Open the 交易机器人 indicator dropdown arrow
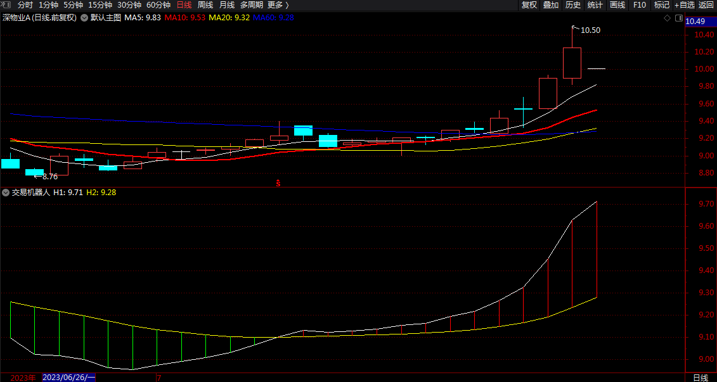The width and height of the screenshot is (717, 382). 6,193
